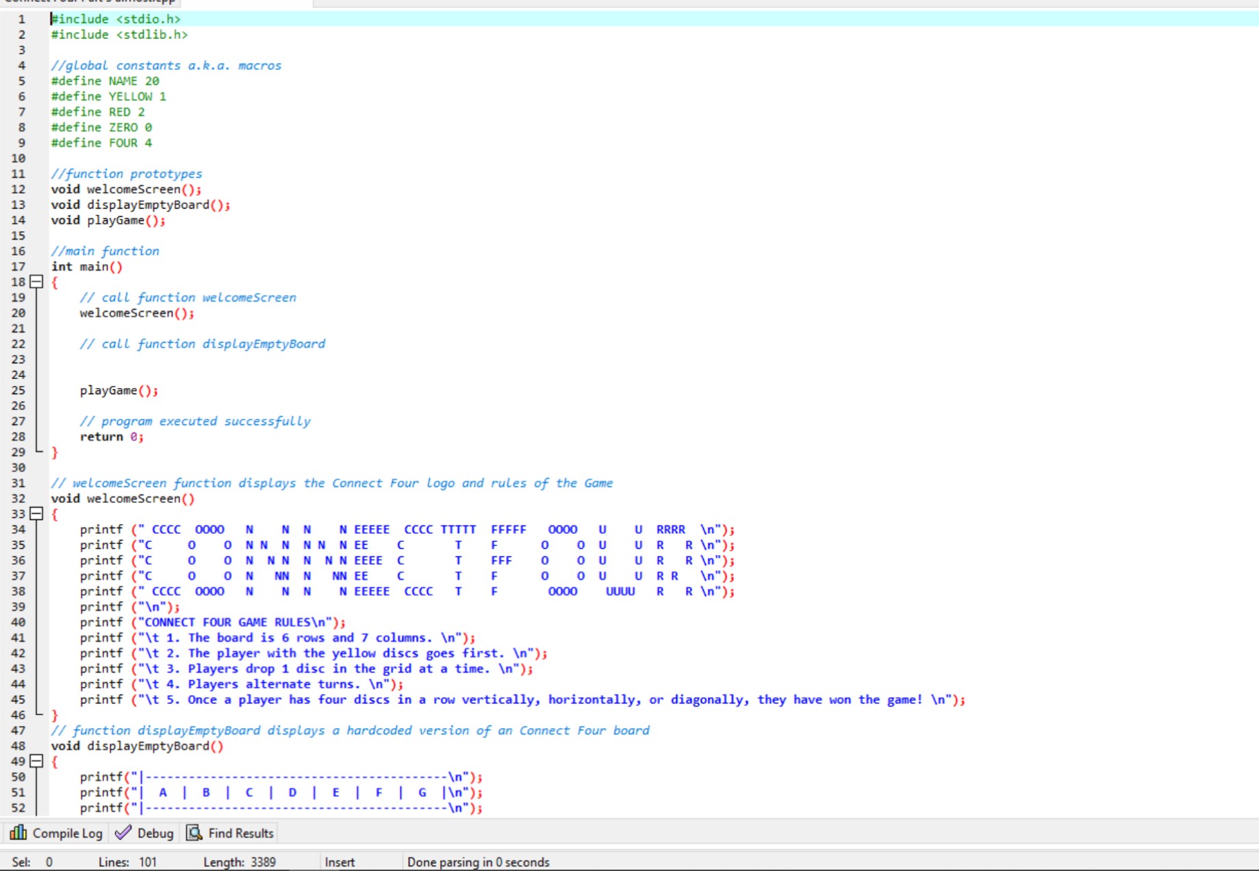Click the comment "// call function displayEmptyBoard"
Screen dimensions: 1259x871
tap(203, 344)
